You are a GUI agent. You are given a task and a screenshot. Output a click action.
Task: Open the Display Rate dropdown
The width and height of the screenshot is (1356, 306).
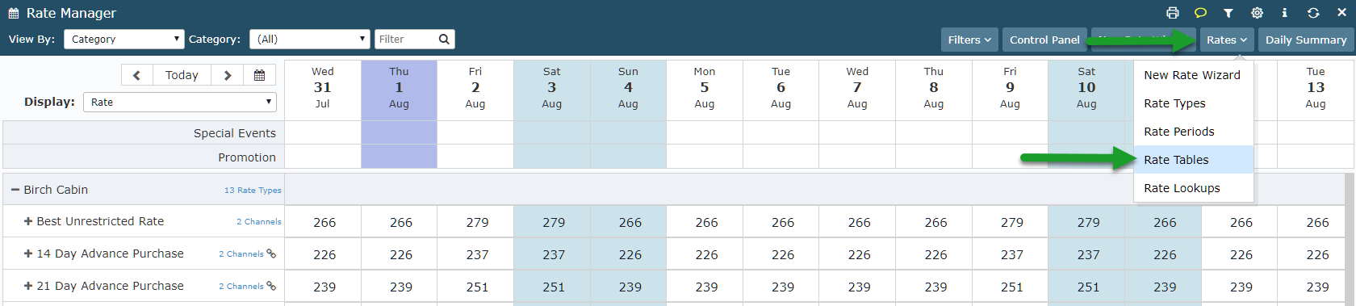(x=180, y=102)
